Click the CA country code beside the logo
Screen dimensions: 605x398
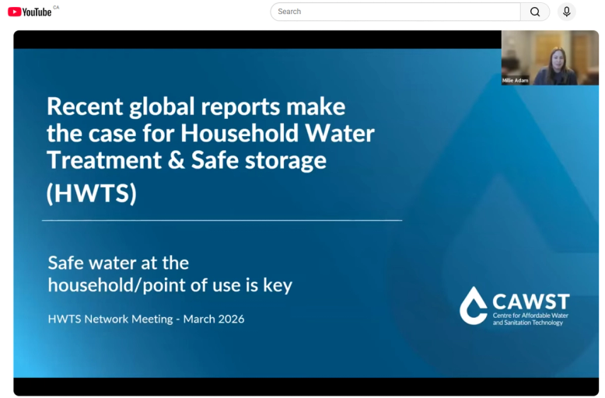(56, 7)
